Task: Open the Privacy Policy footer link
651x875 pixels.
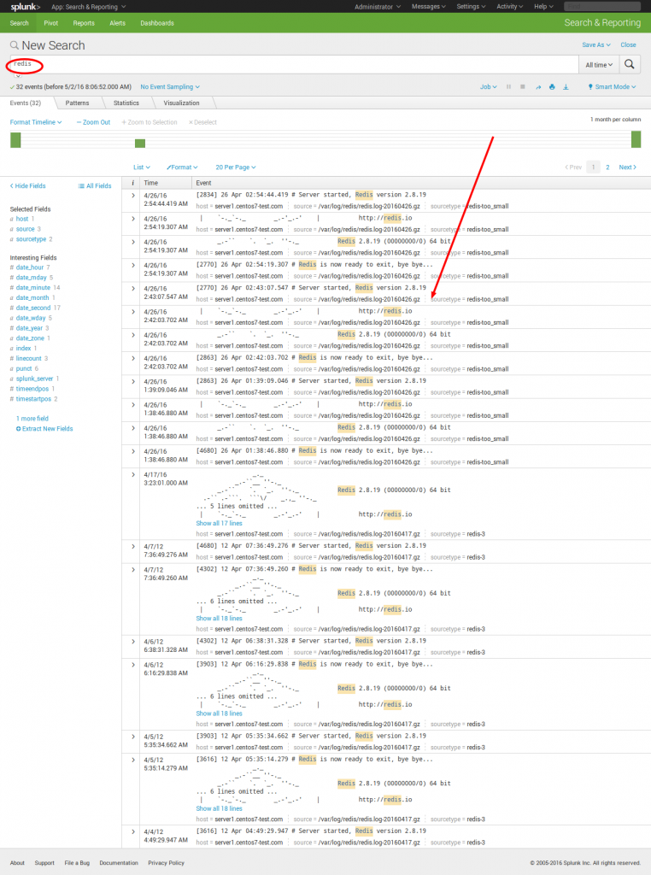Action: [x=167, y=863]
